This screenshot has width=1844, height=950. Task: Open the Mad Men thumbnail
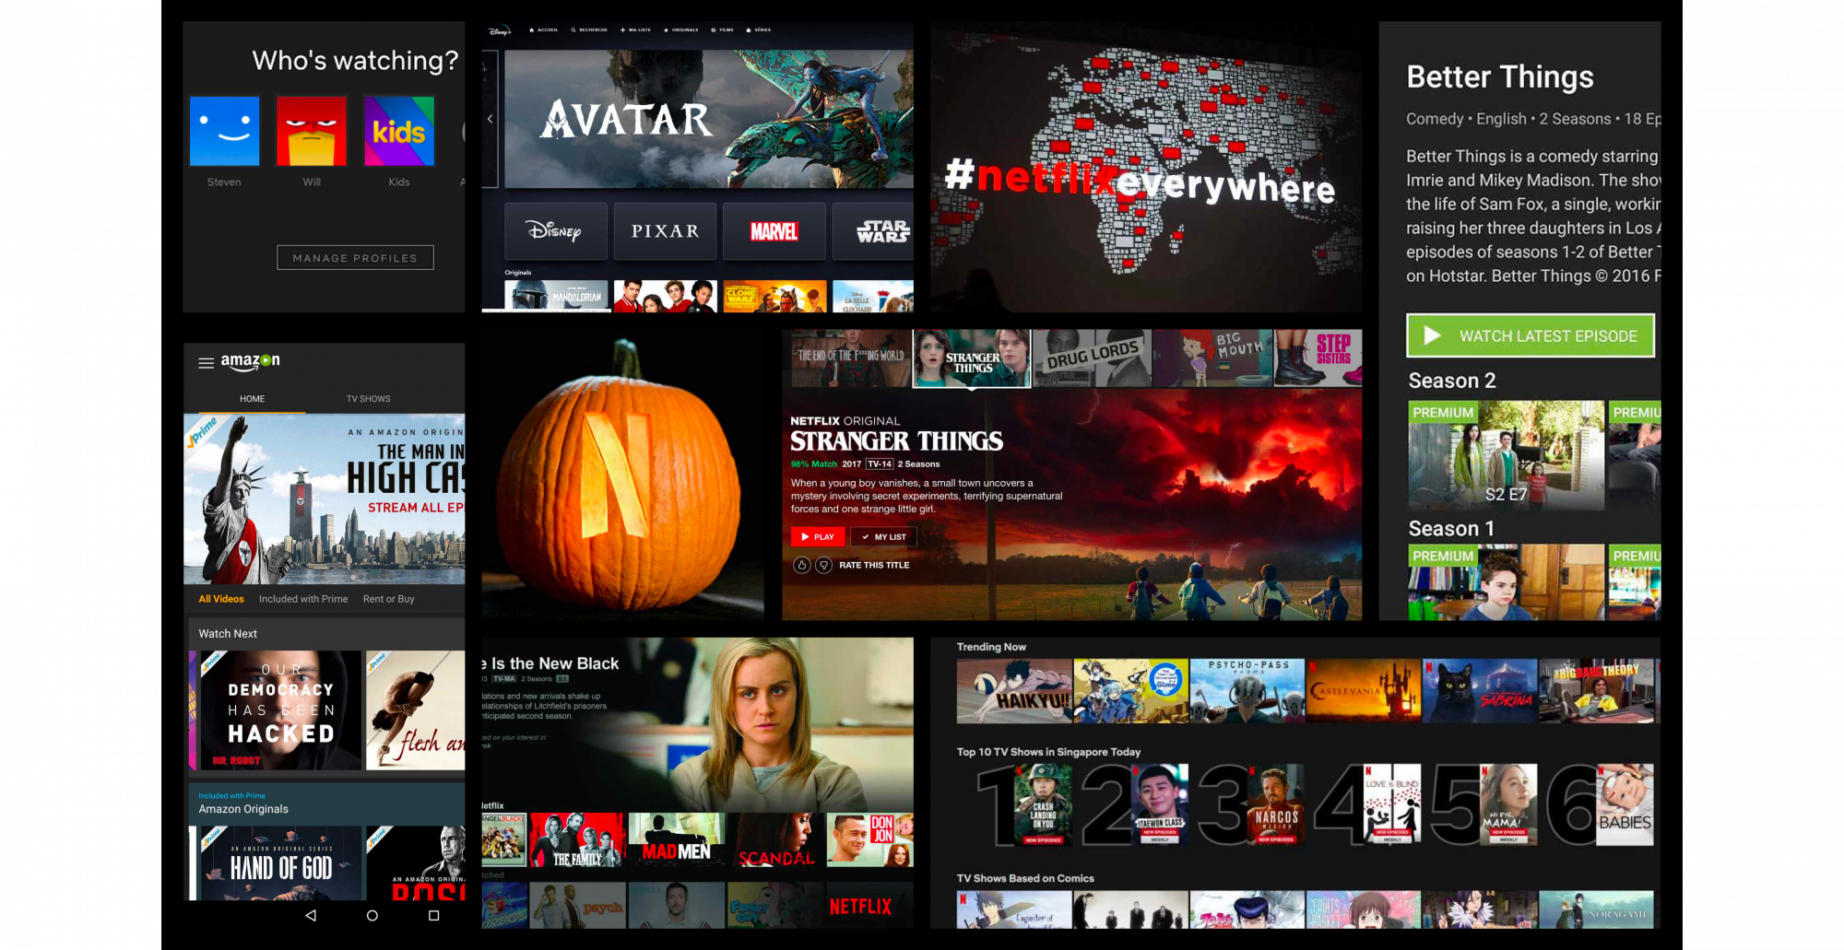(x=677, y=839)
